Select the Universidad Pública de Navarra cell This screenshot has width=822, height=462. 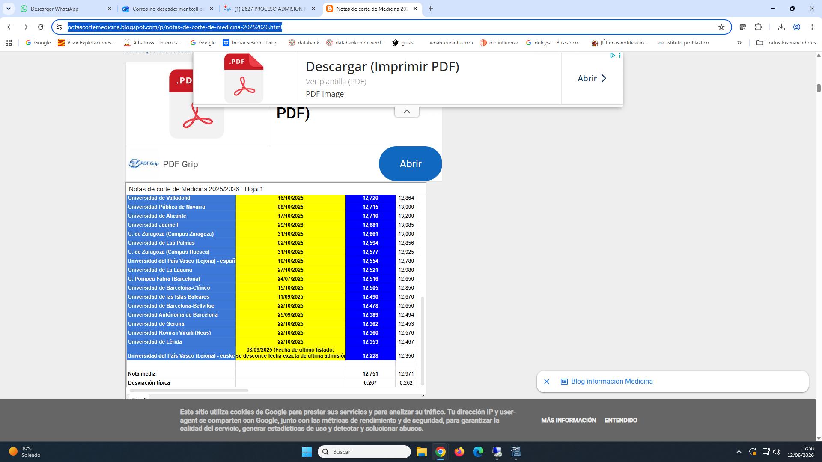[181, 207]
